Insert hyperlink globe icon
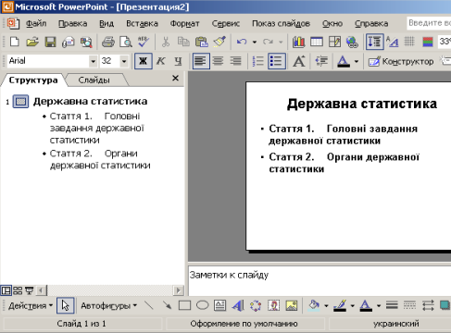This screenshot has height=333, width=451. 352,42
